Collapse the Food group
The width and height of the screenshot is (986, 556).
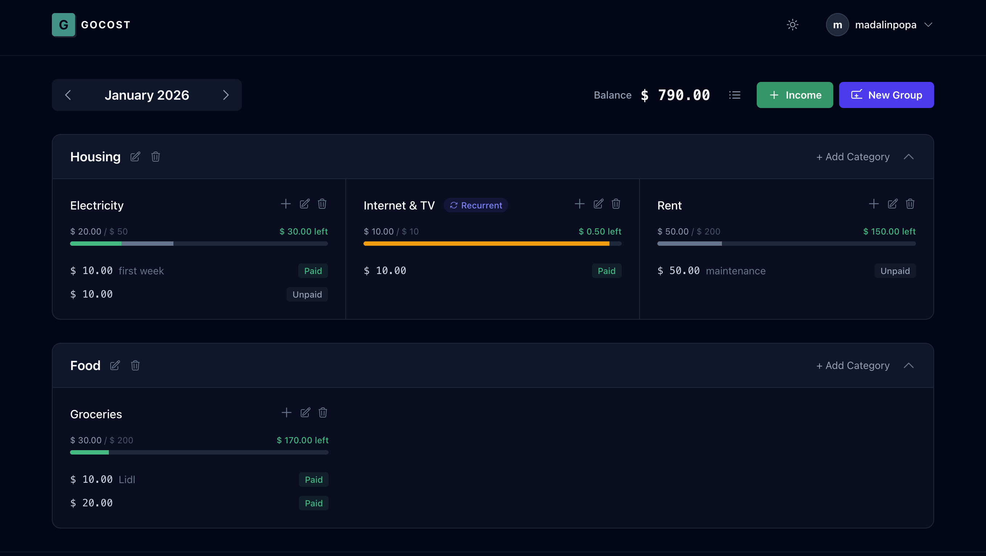[x=909, y=366]
